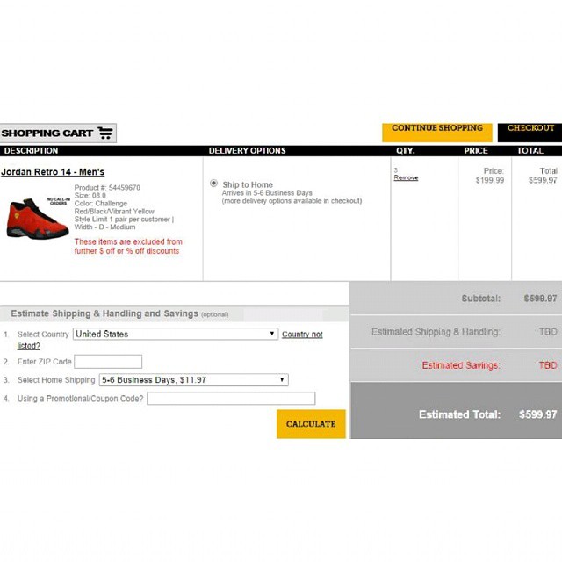Screen dimensions: 562x562
Task: Click the quantity value above Remove
Action: pyautogui.click(x=396, y=170)
